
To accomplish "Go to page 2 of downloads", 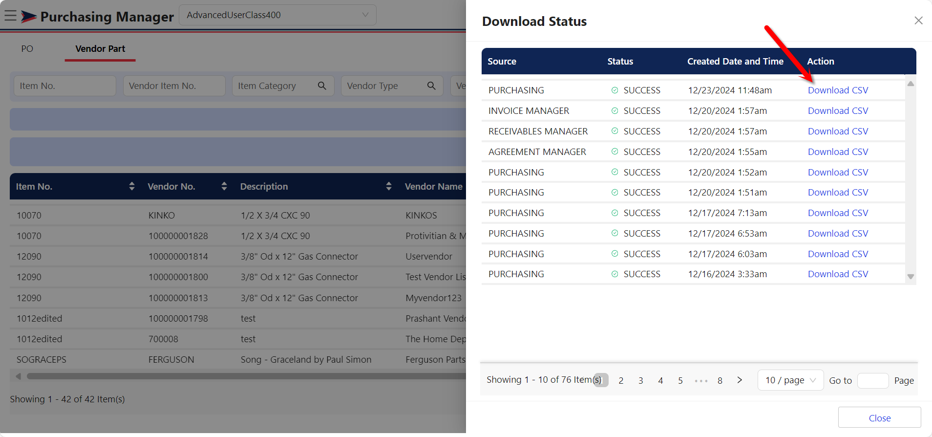I will (621, 381).
